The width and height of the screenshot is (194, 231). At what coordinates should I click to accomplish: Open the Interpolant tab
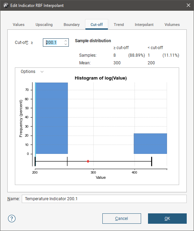pos(144,25)
